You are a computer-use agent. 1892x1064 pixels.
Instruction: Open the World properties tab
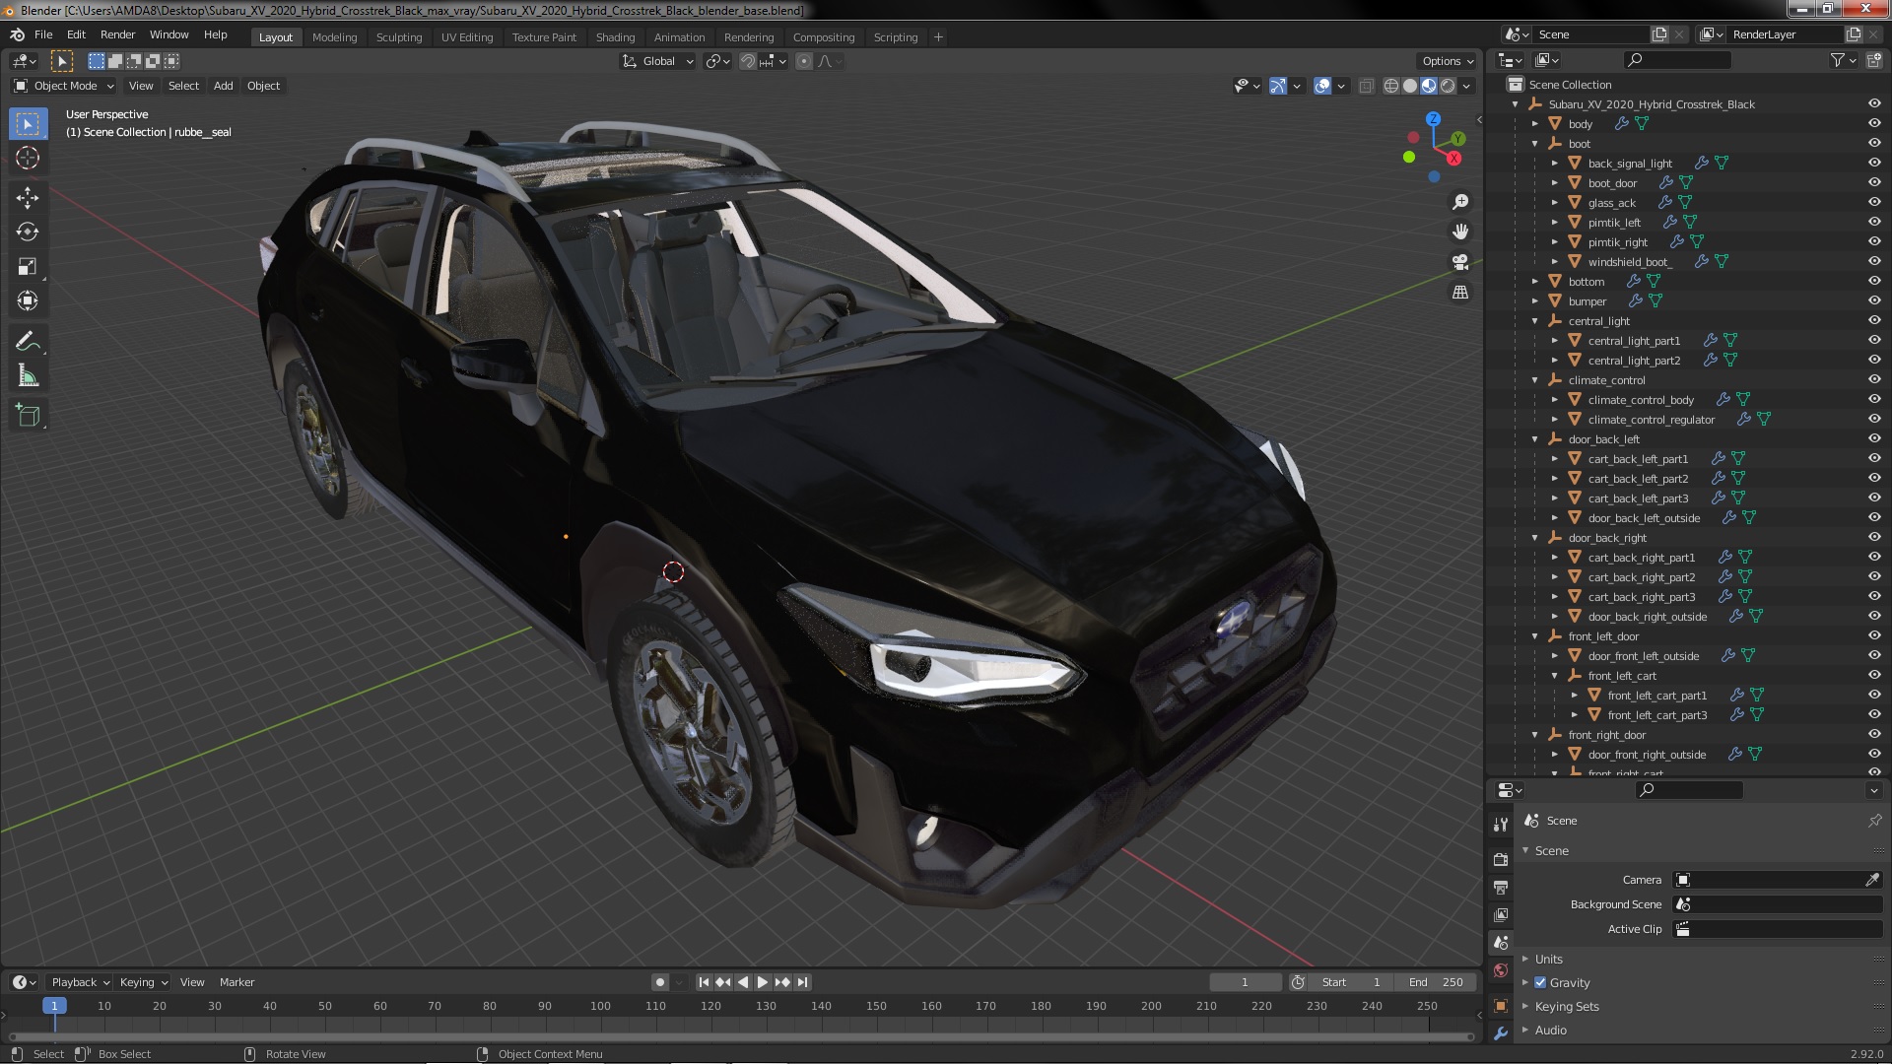[x=1501, y=970]
